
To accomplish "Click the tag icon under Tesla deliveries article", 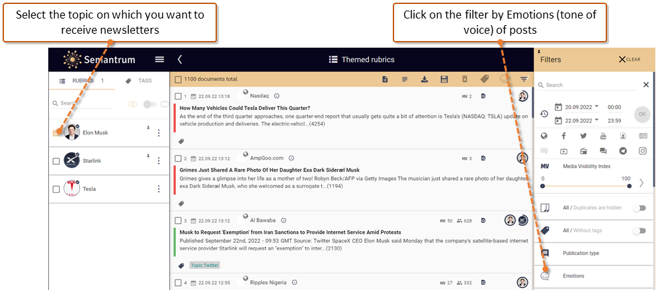I will click(x=181, y=142).
